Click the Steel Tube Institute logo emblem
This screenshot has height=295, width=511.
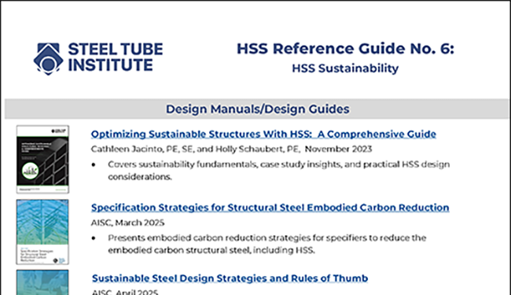tap(48, 59)
